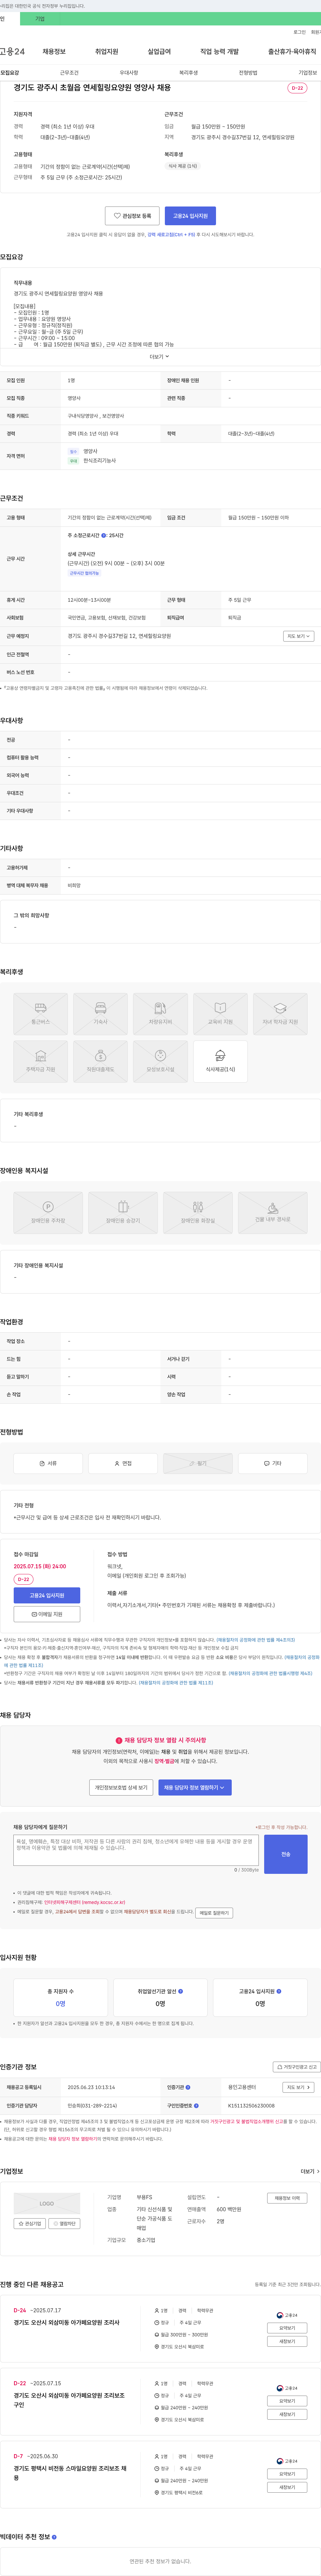Viewport: 321px width, 2576px height.
Task: Click info icon beside 주 소정근로시간
Action: (x=104, y=535)
